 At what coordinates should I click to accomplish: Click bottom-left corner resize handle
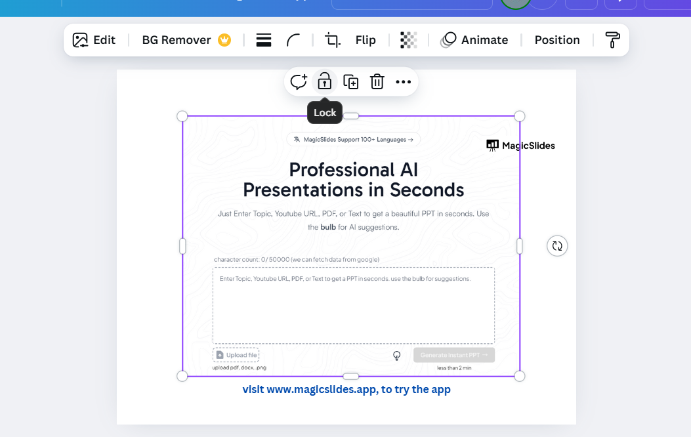[182, 376]
